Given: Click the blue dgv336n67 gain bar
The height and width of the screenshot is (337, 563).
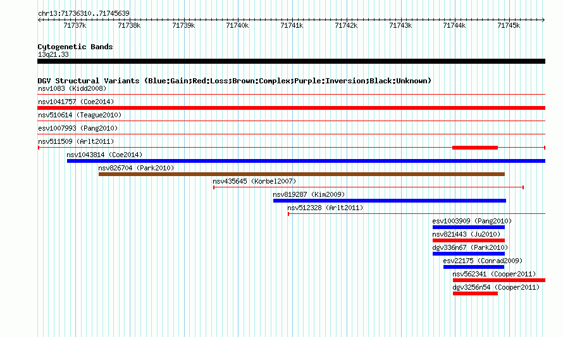Looking at the screenshot, I should [x=469, y=254].
